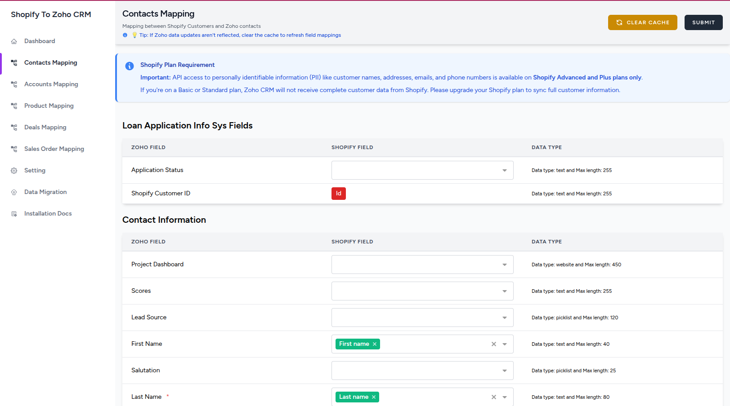The height and width of the screenshot is (406, 730).
Task: Click the Accounts Mapping sidebar icon
Action: tap(14, 84)
